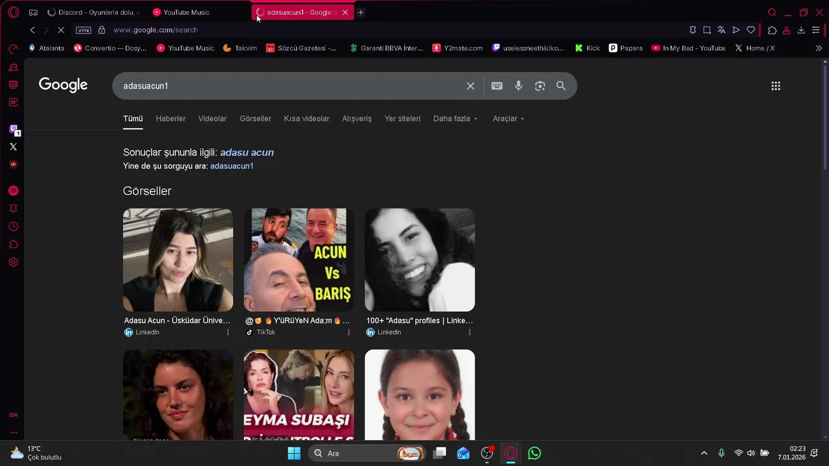Open the VPN badge in address bar

click(84, 30)
